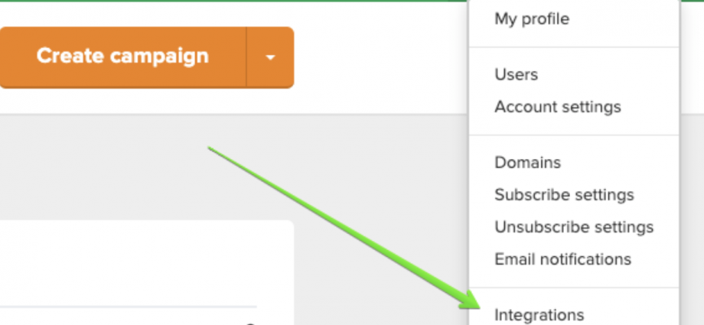The width and height of the screenshot is (704, 325).
Task: Go to Domains
Action: 528,163
